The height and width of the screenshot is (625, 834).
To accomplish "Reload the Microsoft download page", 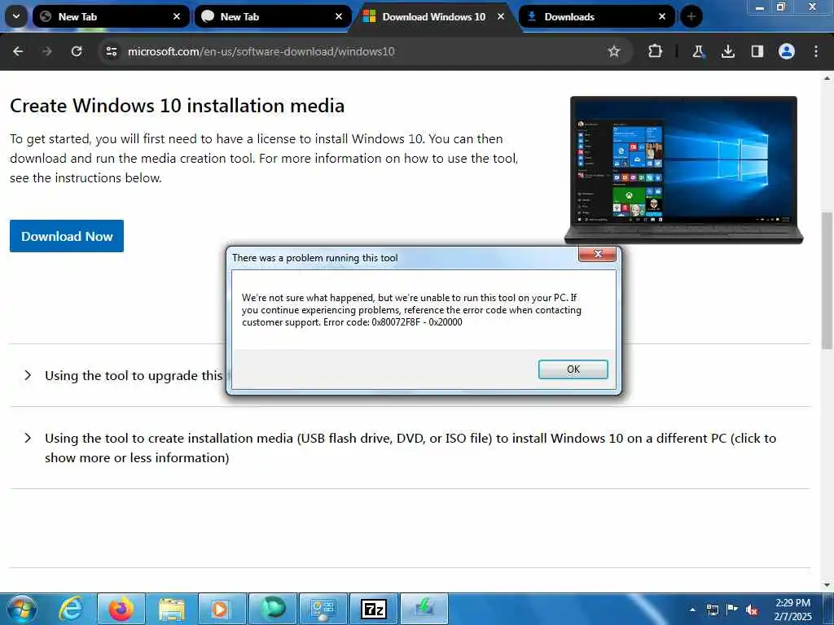I will 77,51.
